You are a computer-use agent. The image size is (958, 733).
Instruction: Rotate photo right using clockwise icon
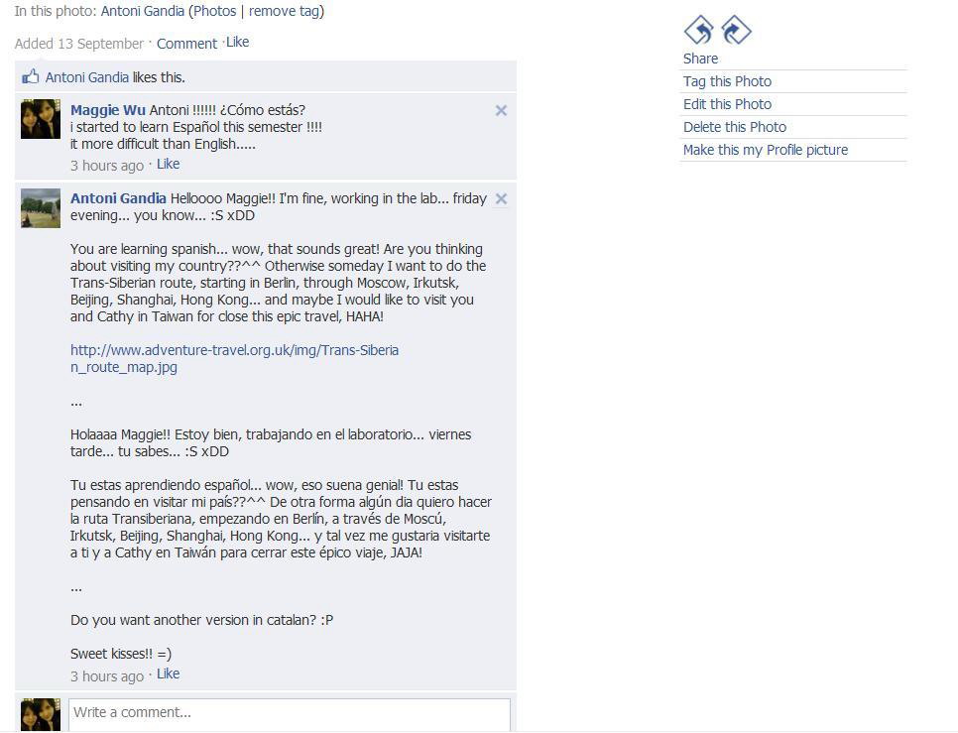736,30
